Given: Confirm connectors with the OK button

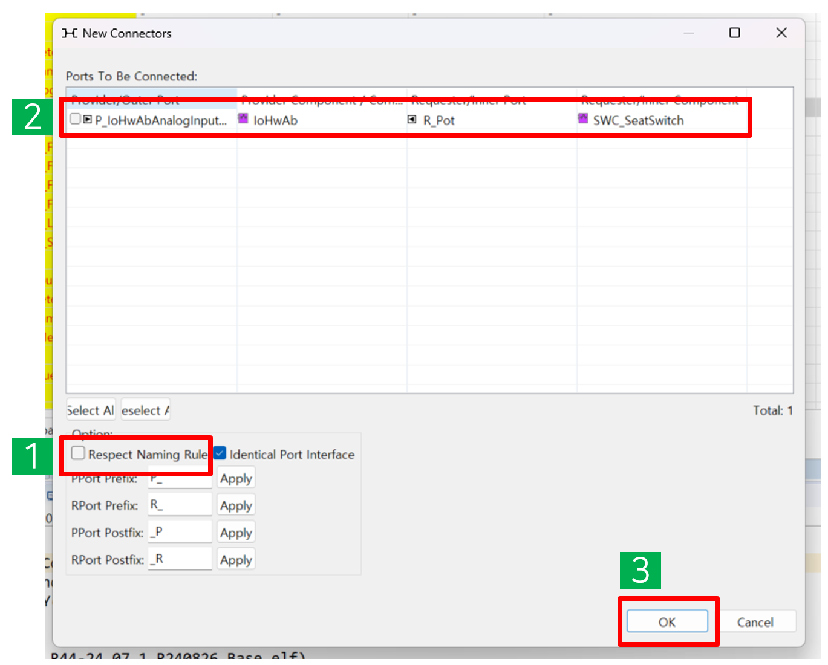Looking at the screenshot, I should pos(667,622).
